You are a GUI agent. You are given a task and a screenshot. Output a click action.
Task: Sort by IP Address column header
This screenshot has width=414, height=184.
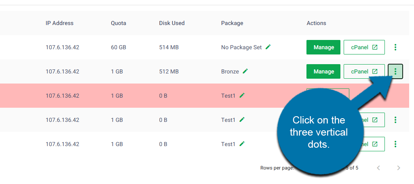coord(59,23)
